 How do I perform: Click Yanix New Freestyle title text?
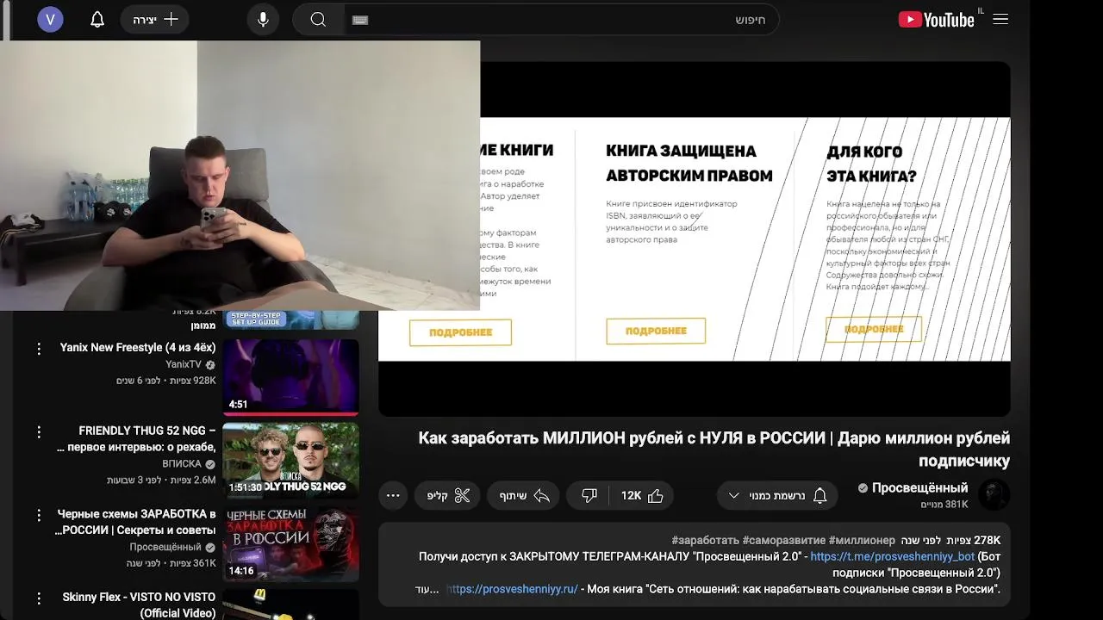138,347
